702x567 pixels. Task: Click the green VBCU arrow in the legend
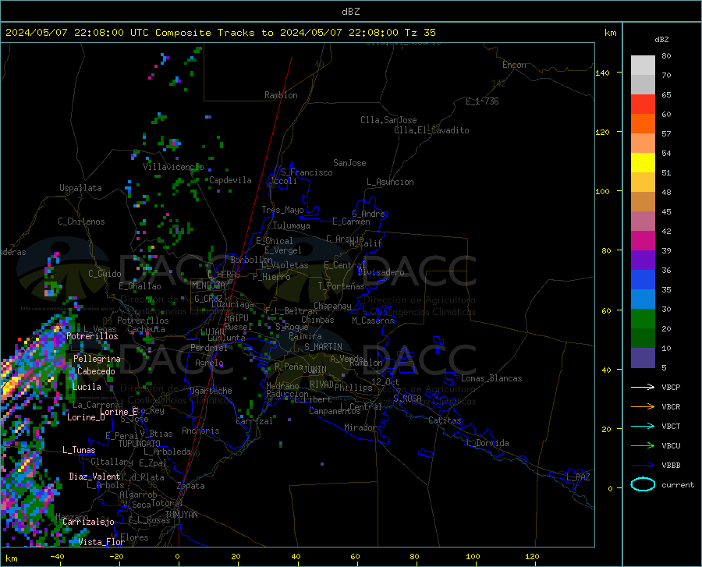pos(643,446)
